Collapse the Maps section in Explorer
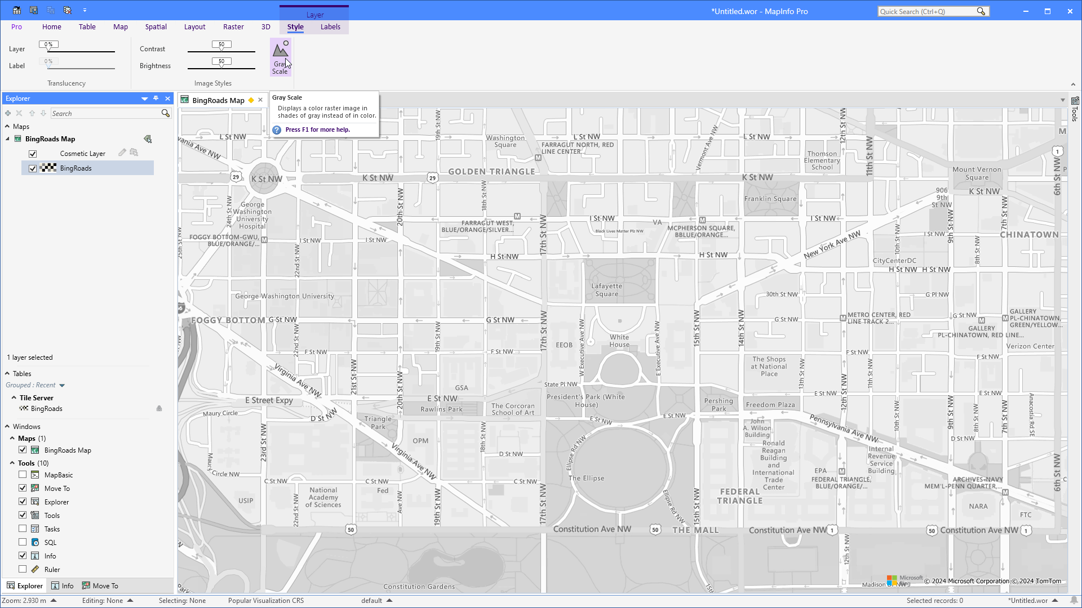 pyautogui.click(x=7, y=126)
